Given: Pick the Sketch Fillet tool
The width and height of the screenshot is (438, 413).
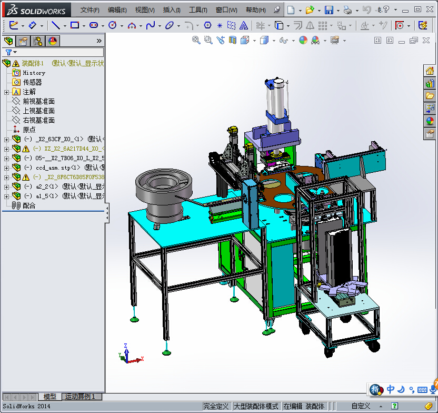Looking at the screenshot, I should (x=189, y=26).
